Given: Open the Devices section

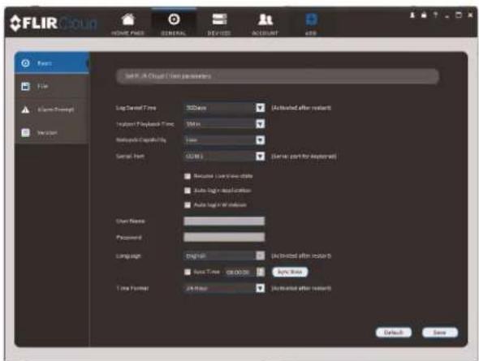Looking at the screenshot, I should (219, 24).
